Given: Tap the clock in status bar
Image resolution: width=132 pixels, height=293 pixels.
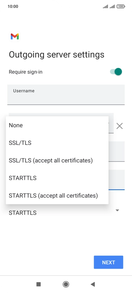Looking at the screenshot, I should [13, 6].
